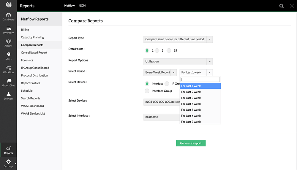Select the 5 data points radio button
The width and height of the screenshot is (297, 170).
coord(157,50)
